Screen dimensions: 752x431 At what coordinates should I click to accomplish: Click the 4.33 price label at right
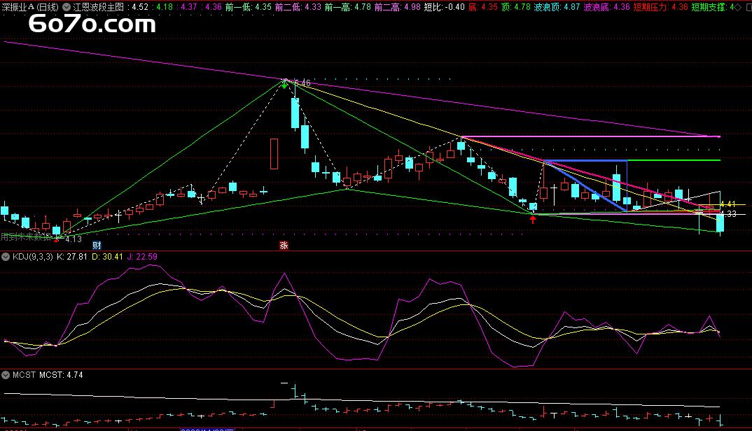tap(728, 214)
